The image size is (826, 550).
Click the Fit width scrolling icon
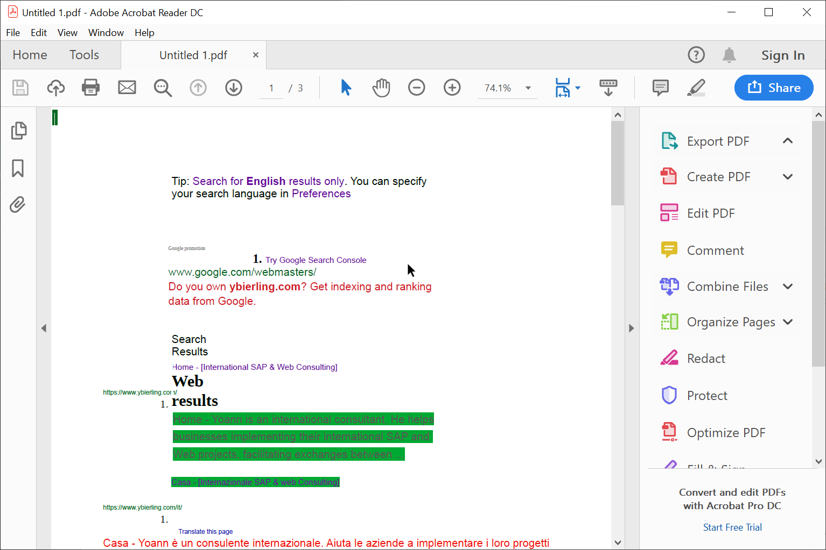563,88
